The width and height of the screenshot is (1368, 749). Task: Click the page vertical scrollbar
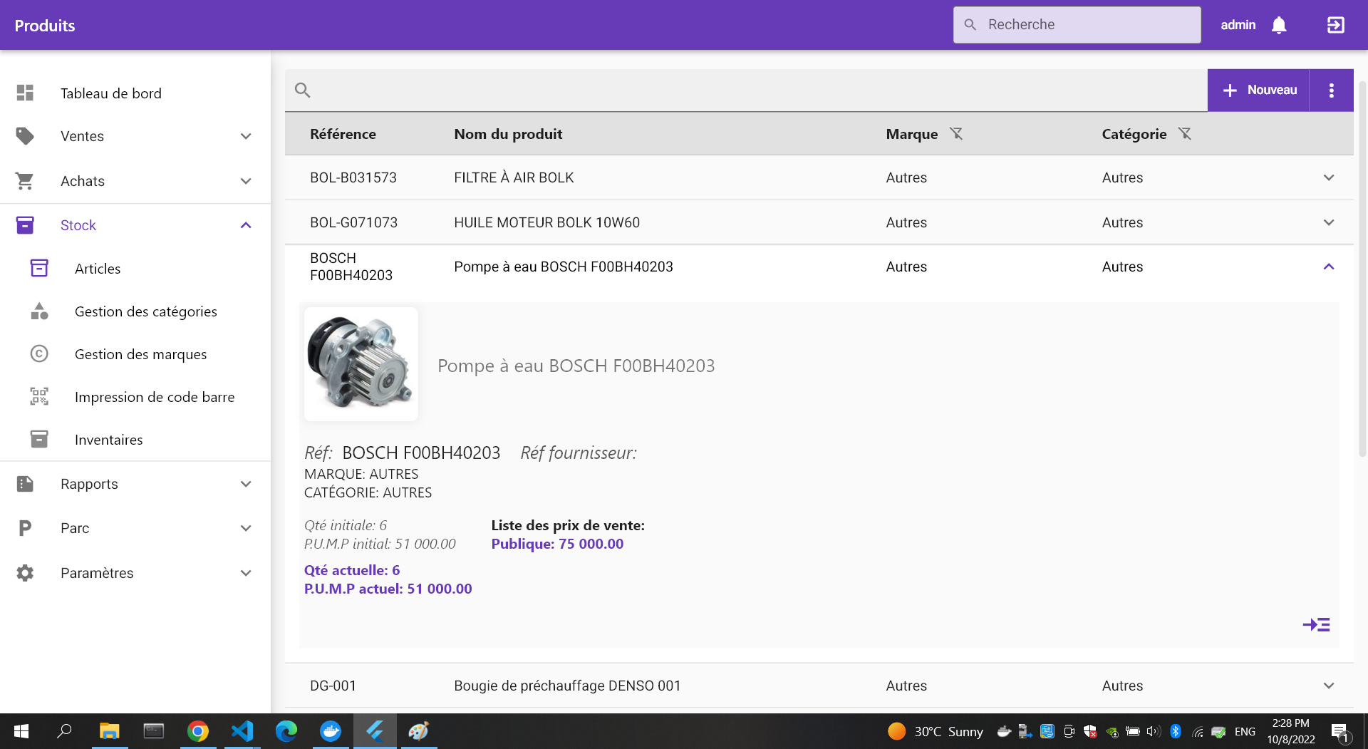pos(1362,267)
